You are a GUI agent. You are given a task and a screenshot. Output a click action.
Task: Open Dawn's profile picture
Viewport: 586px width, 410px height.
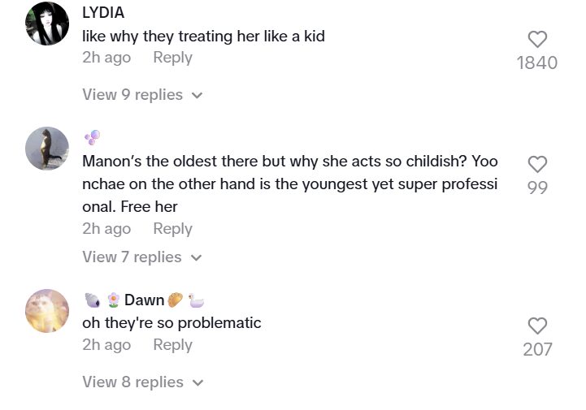pos(47,311)
